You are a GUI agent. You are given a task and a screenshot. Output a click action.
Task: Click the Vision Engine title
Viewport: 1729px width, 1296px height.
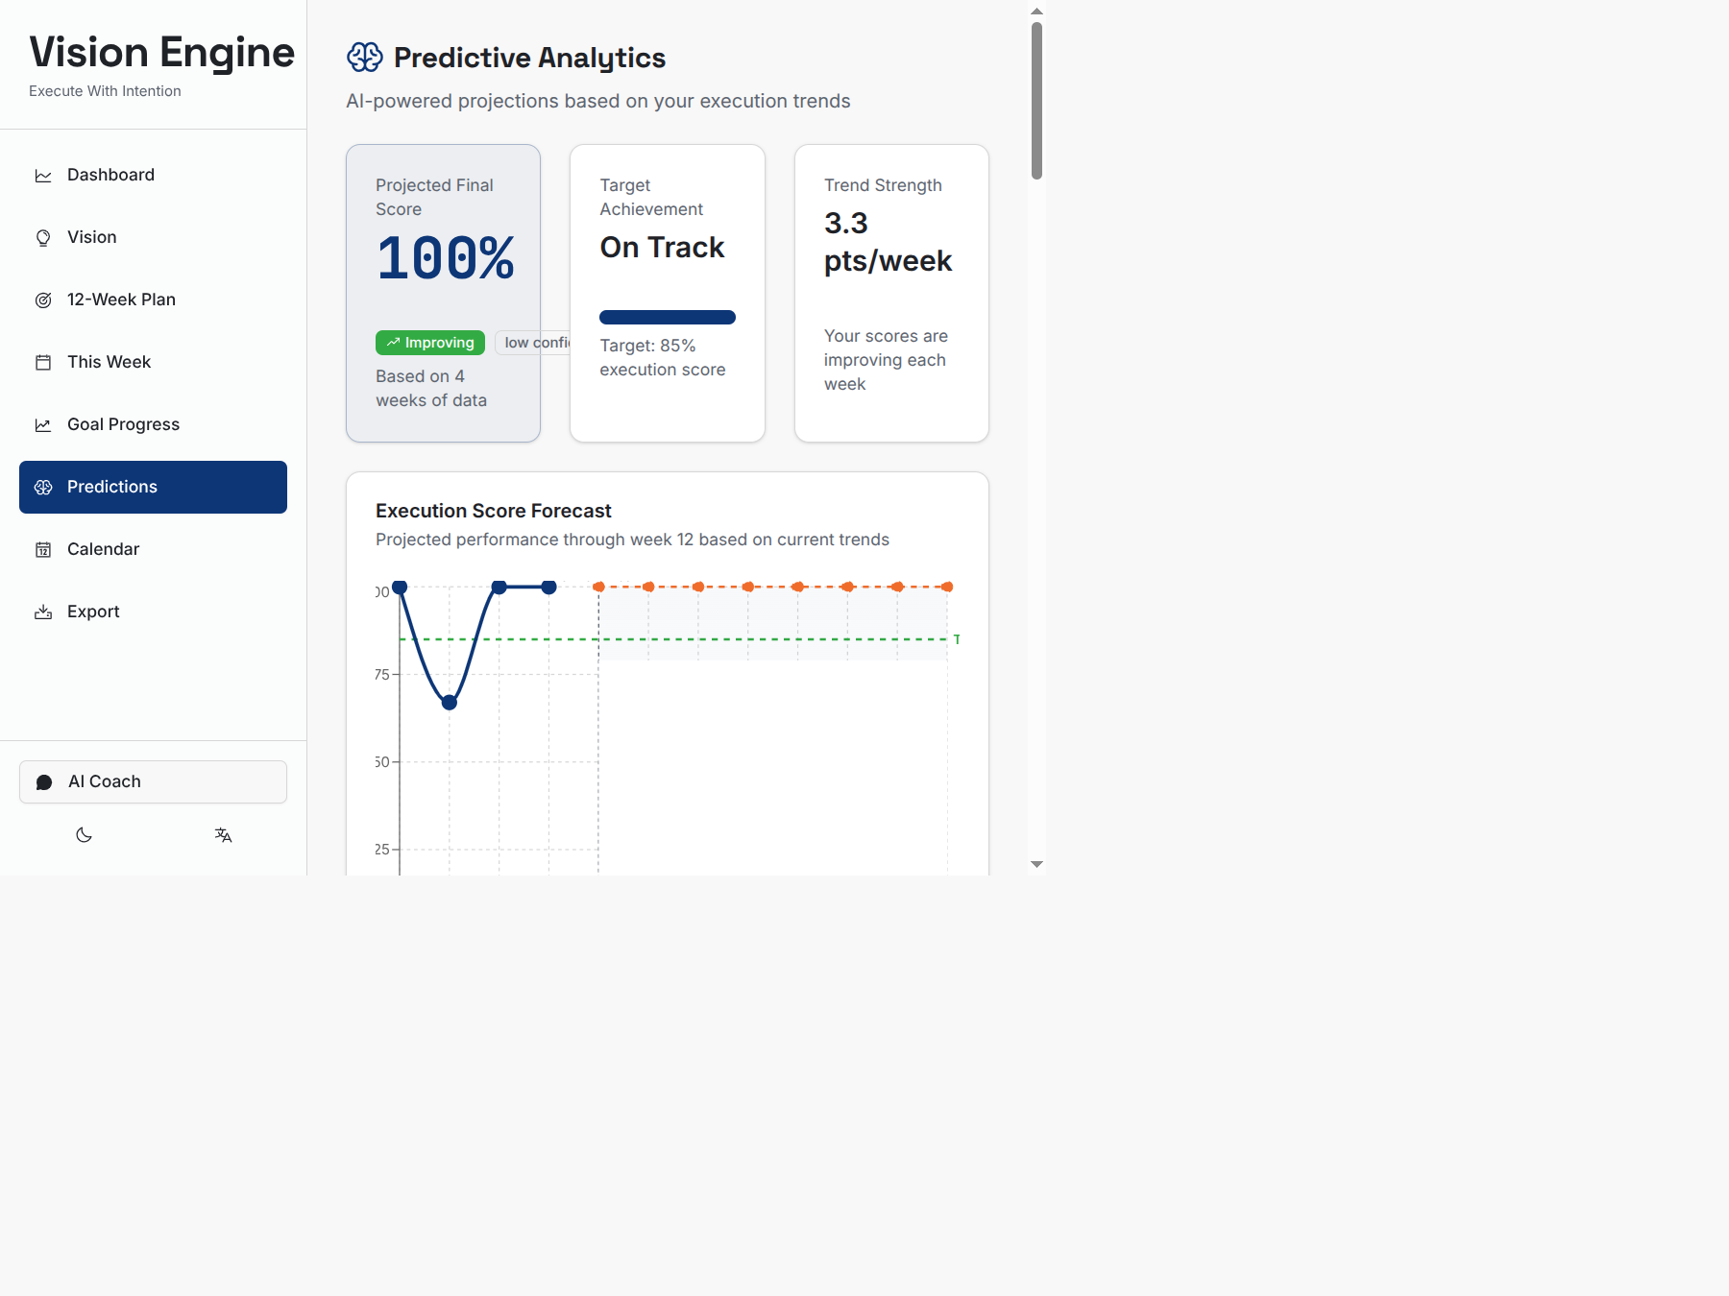[x=161, y=52]
